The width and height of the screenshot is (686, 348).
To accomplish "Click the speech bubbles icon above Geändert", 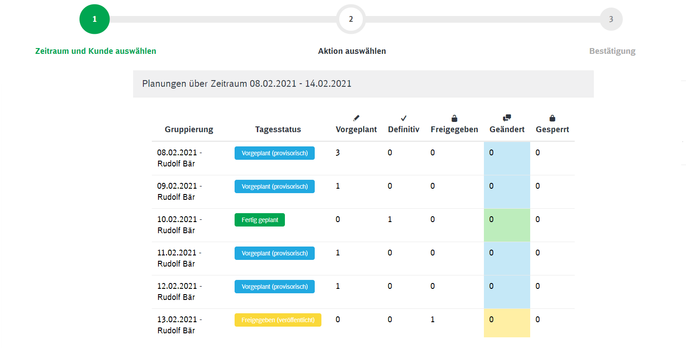I will coord(507,118).
